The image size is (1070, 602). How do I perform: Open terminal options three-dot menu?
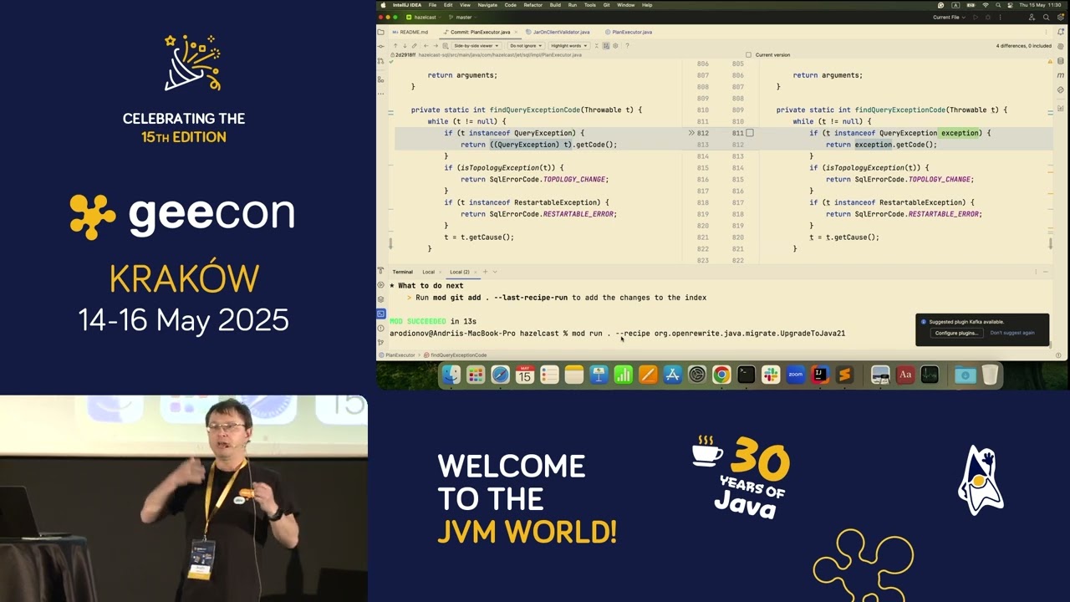[x=1036, y=272]
